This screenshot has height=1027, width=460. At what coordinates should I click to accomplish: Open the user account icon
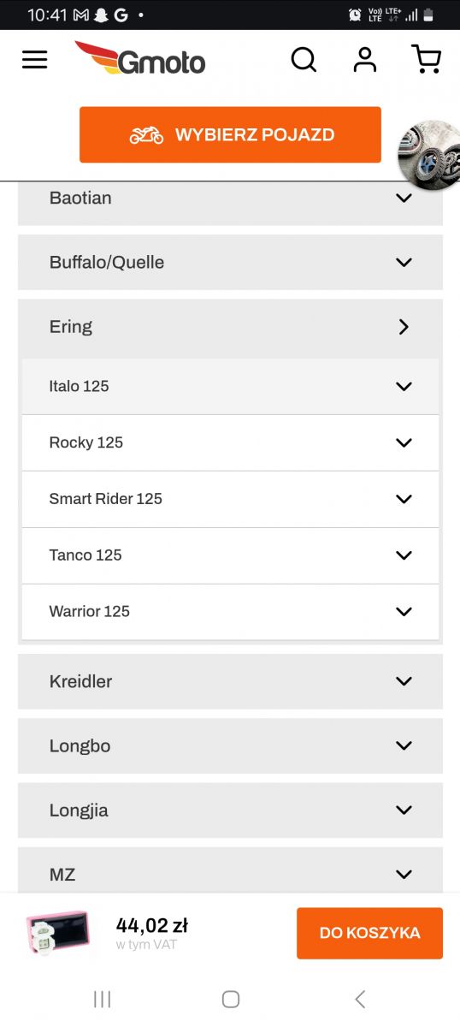pyautogui.click(x=365, y=59)
